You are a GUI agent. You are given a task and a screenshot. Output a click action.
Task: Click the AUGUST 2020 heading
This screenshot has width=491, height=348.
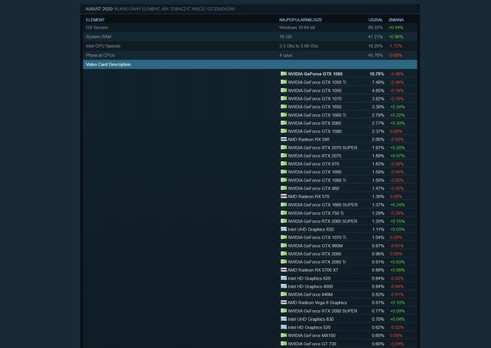pos(99,9)
